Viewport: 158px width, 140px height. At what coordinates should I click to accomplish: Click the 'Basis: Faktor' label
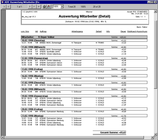click(142, 27)
